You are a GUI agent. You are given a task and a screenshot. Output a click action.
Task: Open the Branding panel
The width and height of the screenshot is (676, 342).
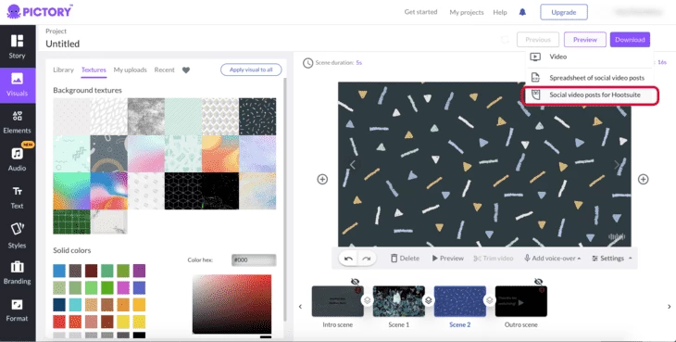tap(18, 272)
